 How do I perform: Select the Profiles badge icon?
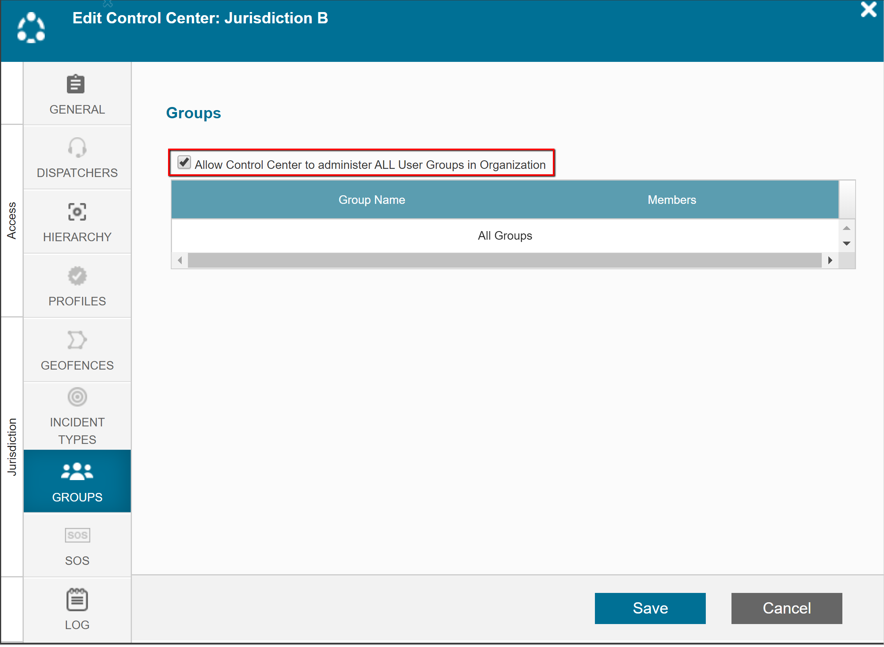(x=77, y=276)
